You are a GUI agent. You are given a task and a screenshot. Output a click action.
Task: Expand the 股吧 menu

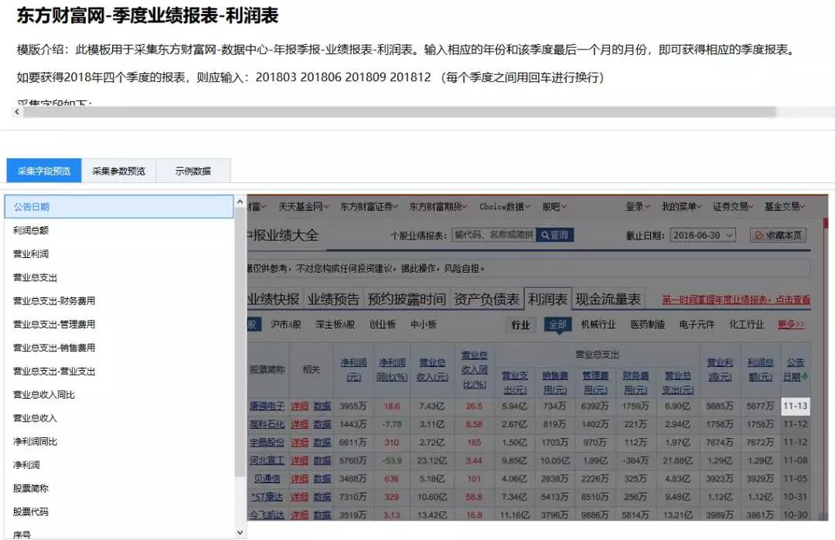554,206
